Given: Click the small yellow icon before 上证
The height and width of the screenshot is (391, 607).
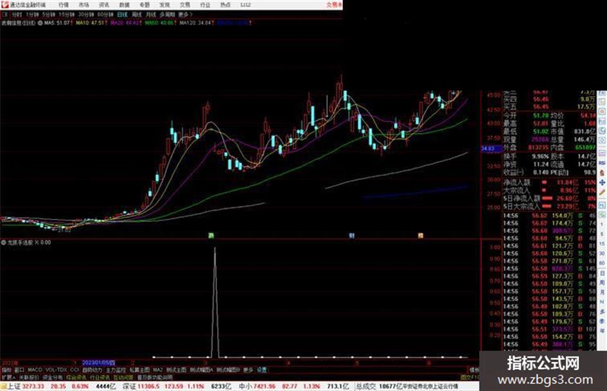Looking at the screenshot, I should pos(3,387).
